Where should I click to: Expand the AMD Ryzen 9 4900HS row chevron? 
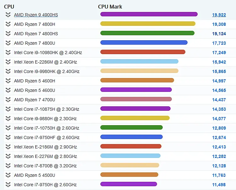[x=8, y=15]
